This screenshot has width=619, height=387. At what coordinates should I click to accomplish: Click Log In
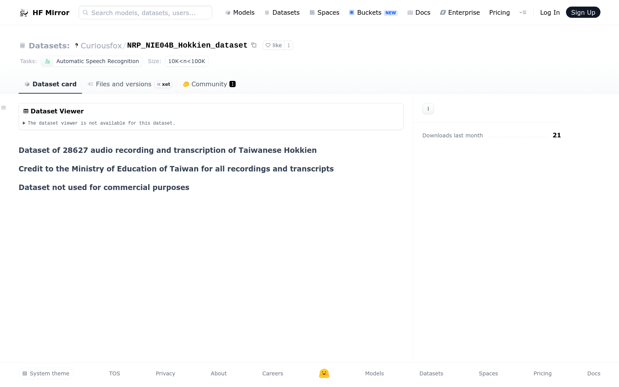(x=550, y=12)
